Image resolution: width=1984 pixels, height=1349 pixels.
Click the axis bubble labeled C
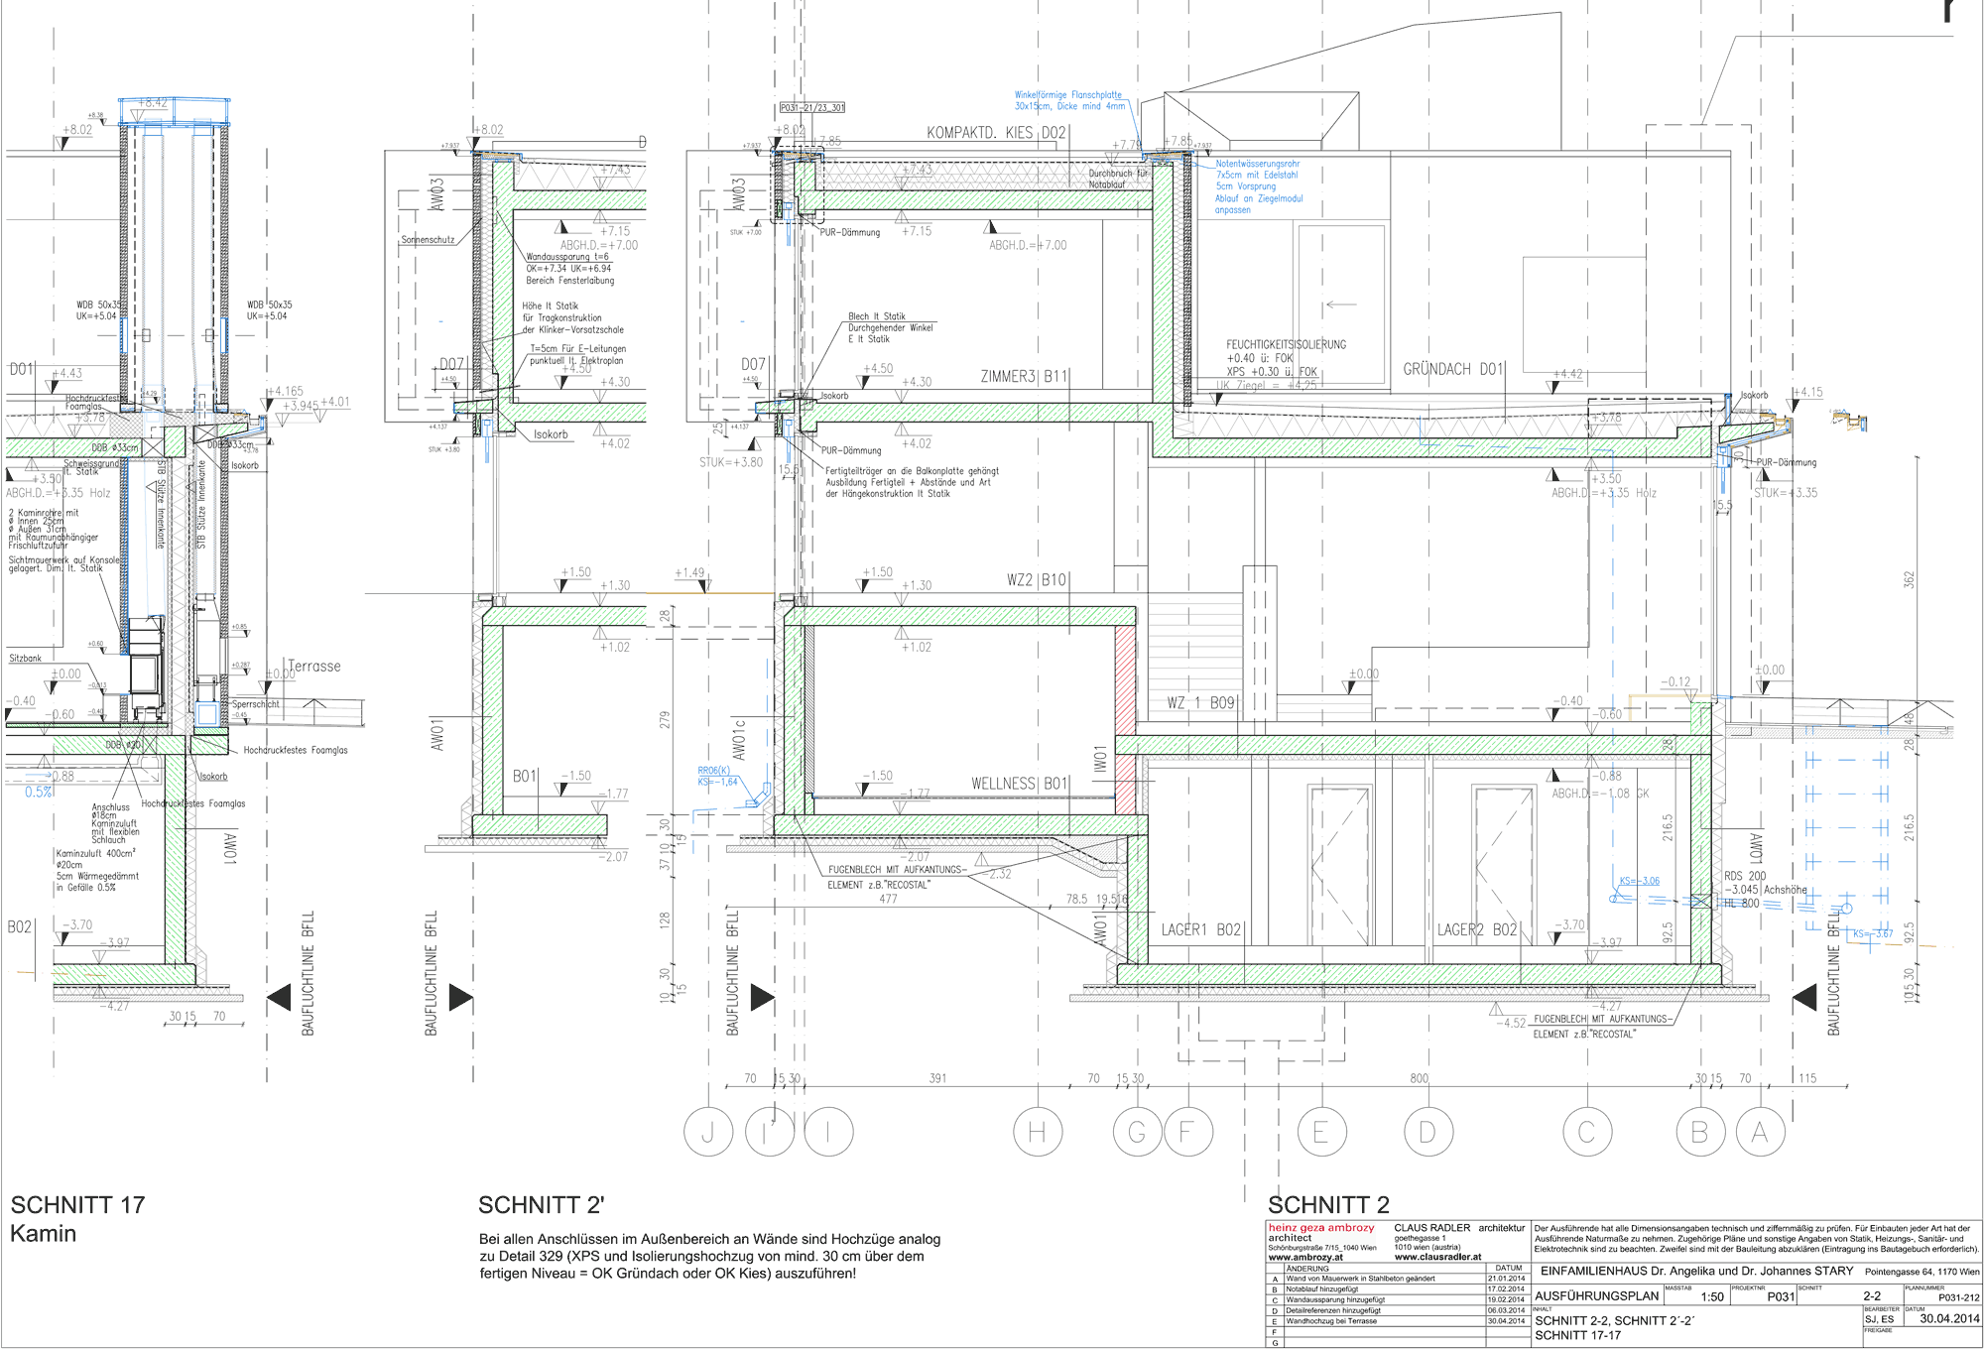(1587, 1132)
